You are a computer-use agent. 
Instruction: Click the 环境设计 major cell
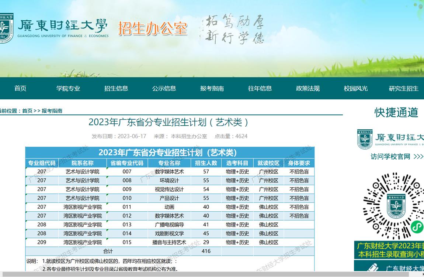click(169, 180)
